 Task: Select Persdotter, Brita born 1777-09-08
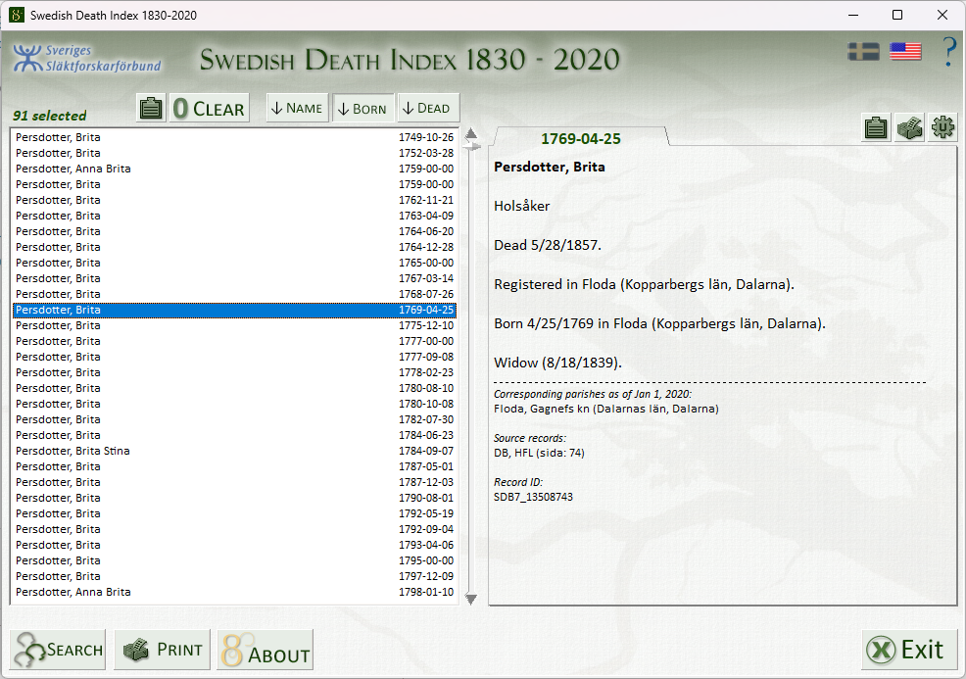click(235, 357)
